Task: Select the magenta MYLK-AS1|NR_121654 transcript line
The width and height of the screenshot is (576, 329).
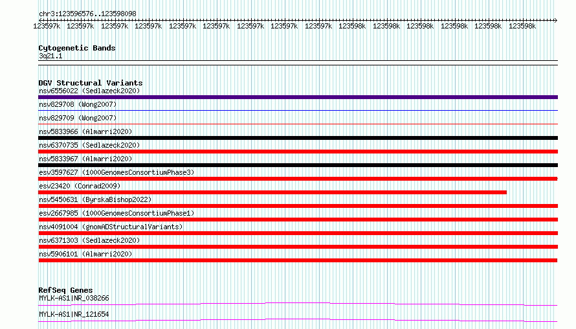Action: click(298, 320)
